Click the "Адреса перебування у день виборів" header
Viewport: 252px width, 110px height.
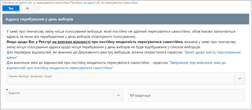click(39, 19)
